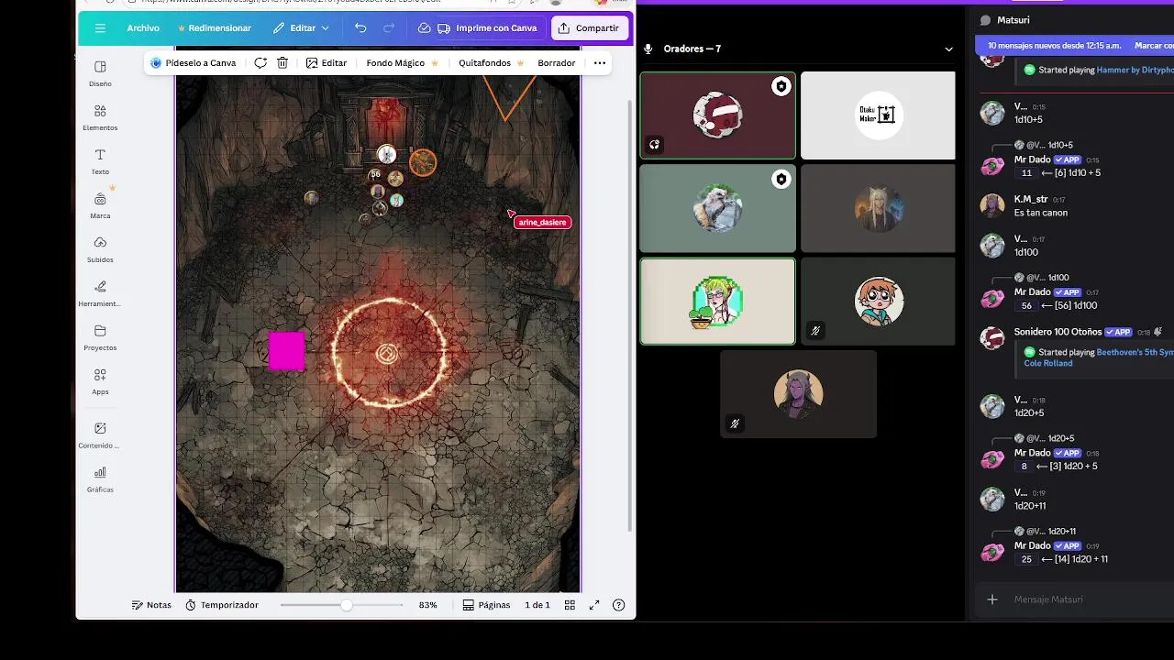The height and width of the screenshot is (660, 1174).
Task: Open the Proyectos sidebar panel
Action: [100, 337]
